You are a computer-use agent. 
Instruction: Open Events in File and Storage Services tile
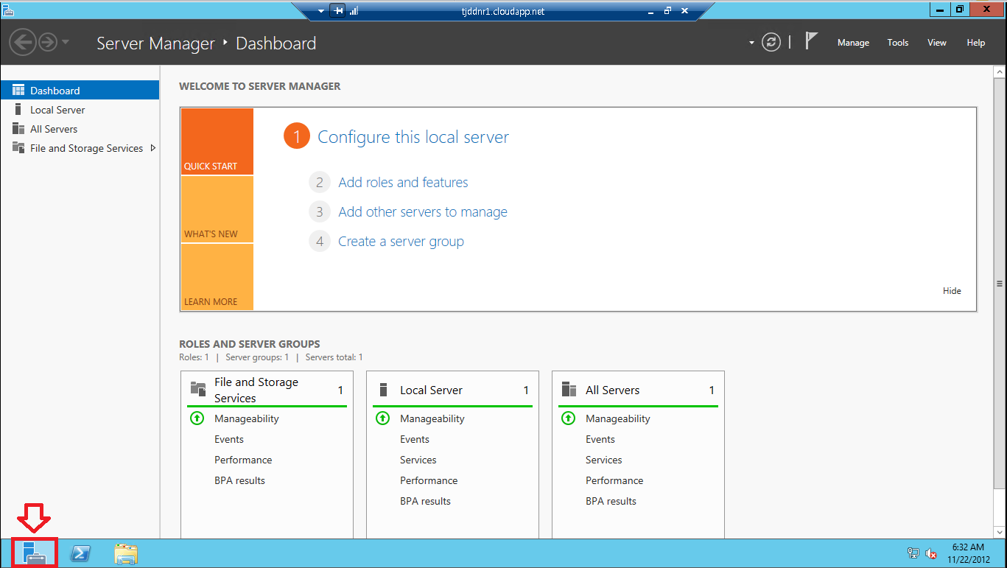[x=229, y=439]
